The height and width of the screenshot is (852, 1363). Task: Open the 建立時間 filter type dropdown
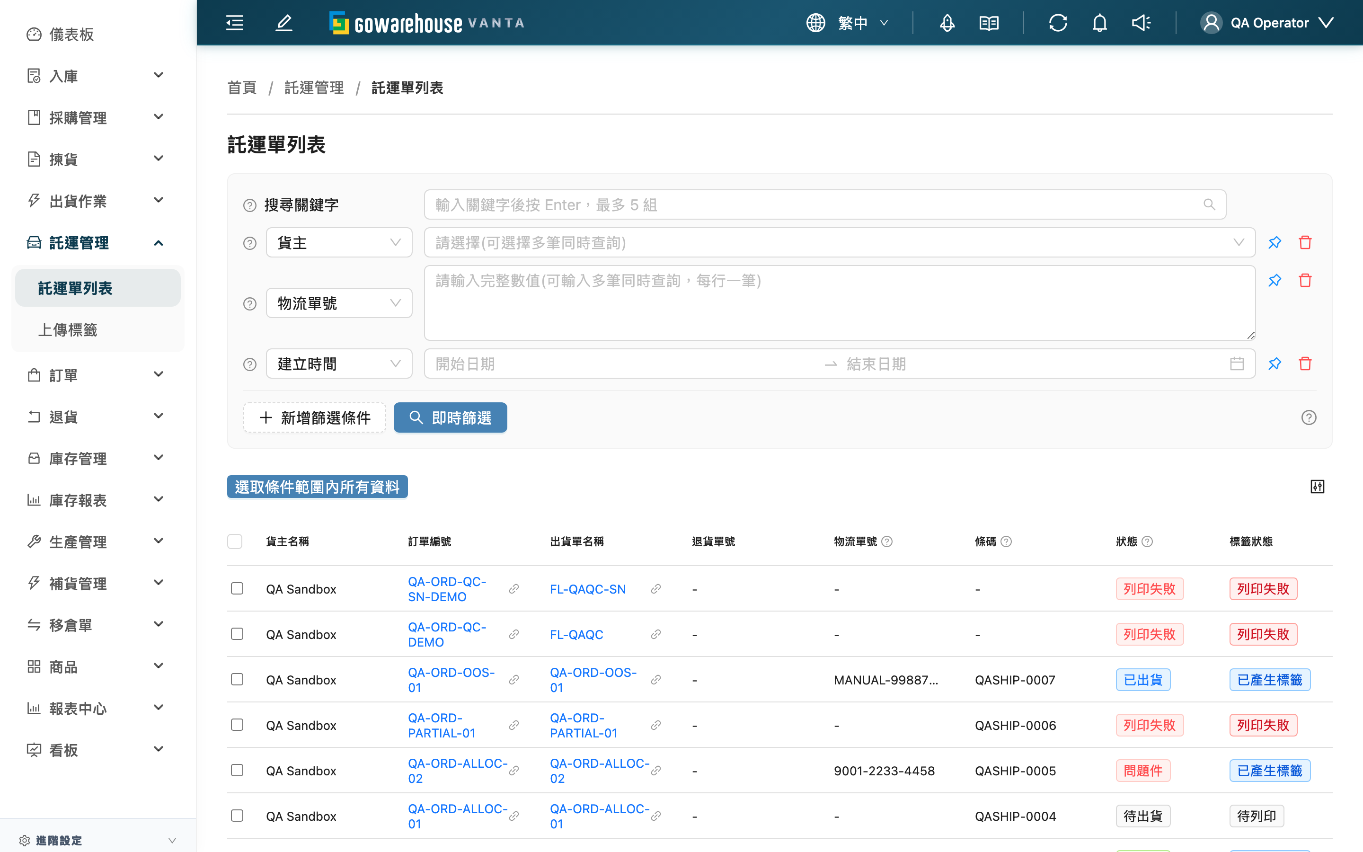tap(339, 364)
